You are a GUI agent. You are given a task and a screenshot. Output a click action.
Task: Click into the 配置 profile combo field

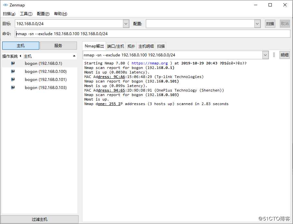click(x=200, y=24)
